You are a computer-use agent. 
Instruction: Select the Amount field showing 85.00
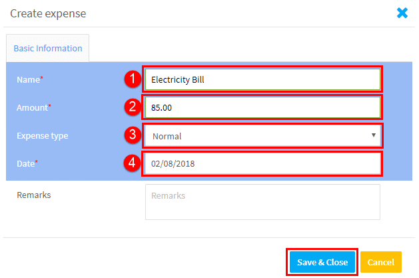coord(262,107)
